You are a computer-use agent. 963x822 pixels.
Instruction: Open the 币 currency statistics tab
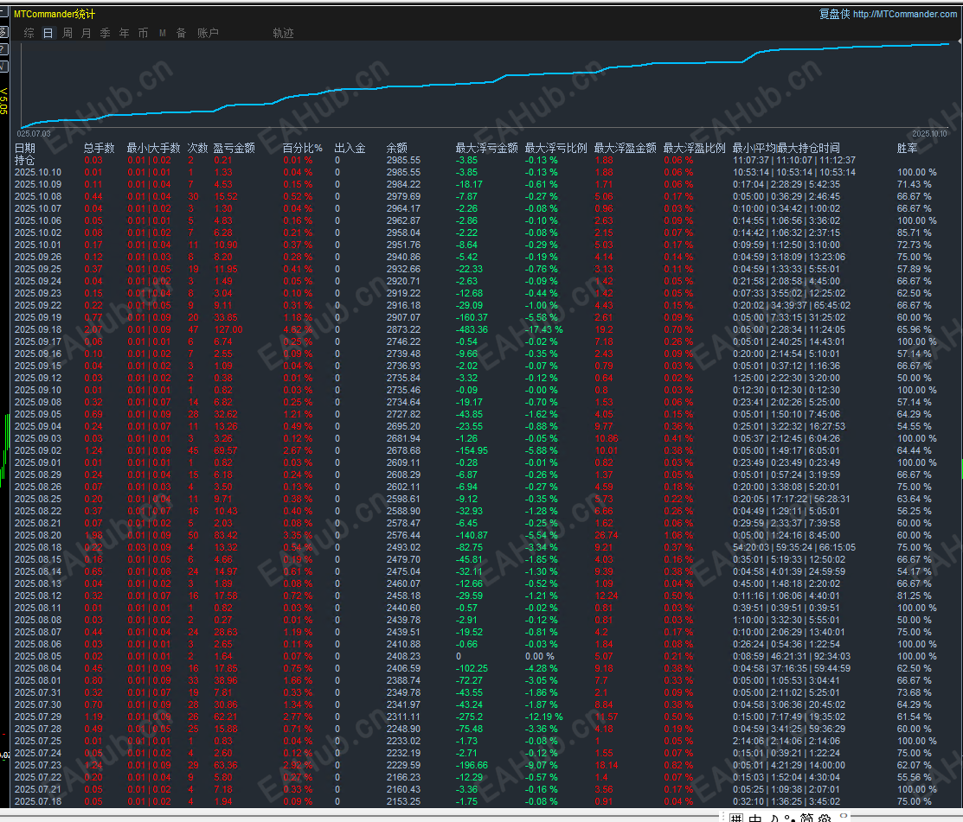click(143, 33)
